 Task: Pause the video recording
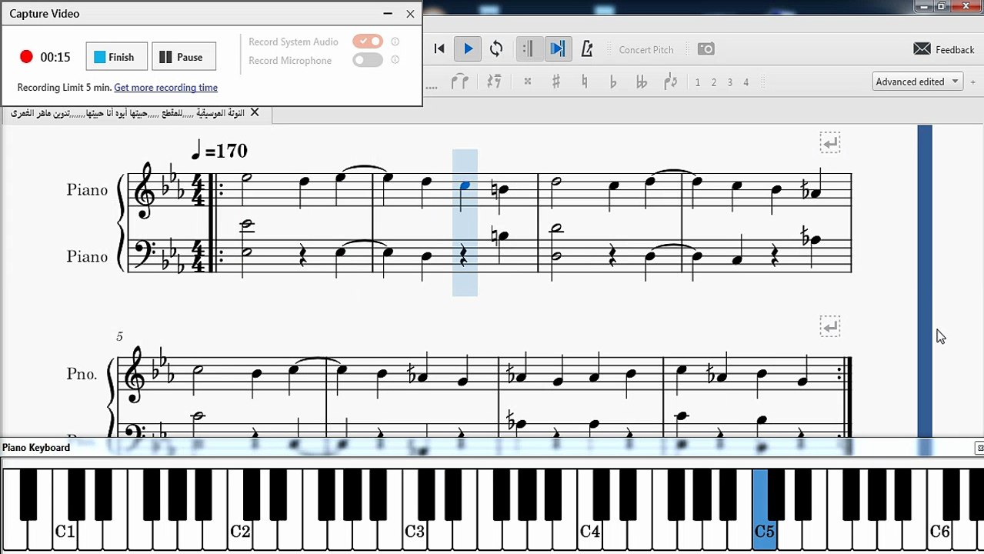pos(184,57)
